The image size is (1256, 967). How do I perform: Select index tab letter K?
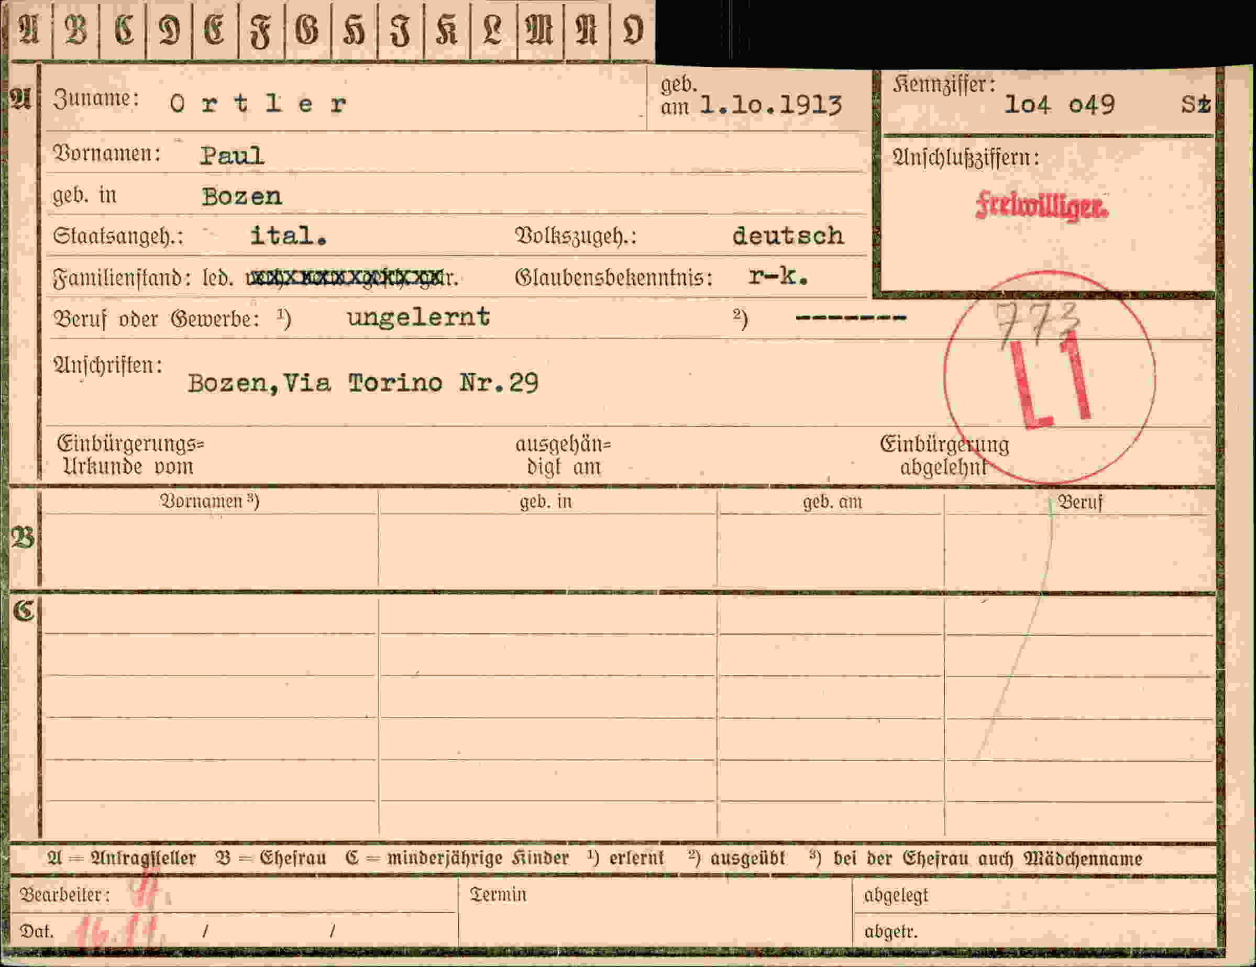click(x=447, y=30)
